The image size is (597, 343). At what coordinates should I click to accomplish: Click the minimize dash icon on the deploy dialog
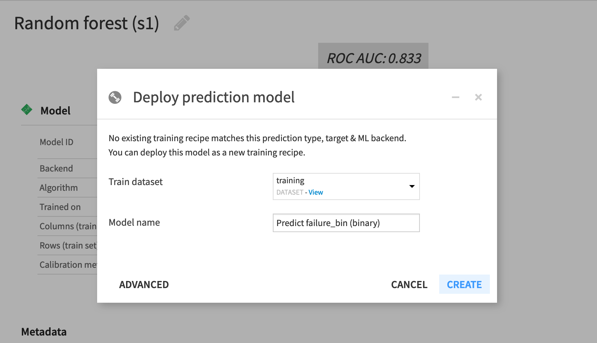tap(455, 97)
